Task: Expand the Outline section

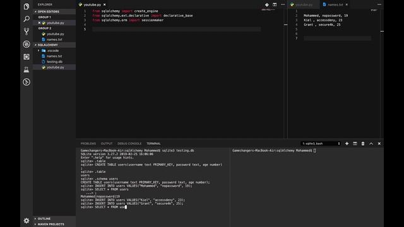Action: [x=54, y=219]
